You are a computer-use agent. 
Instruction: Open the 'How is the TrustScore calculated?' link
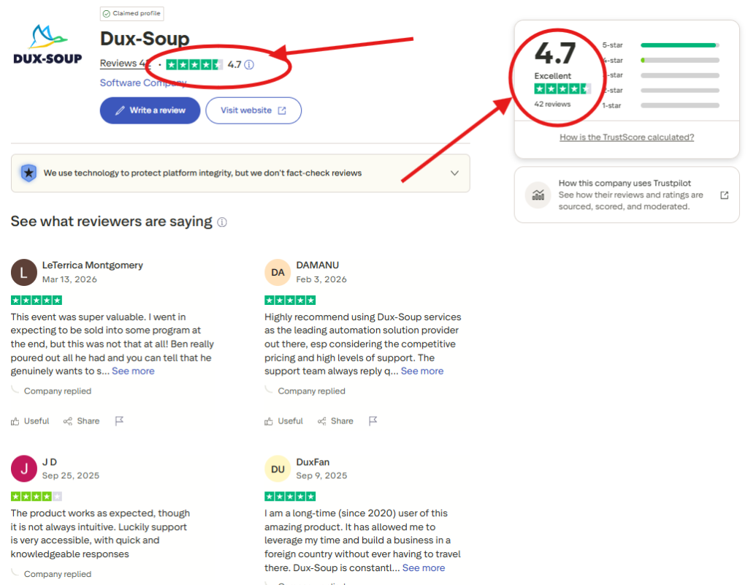(626, 137)
